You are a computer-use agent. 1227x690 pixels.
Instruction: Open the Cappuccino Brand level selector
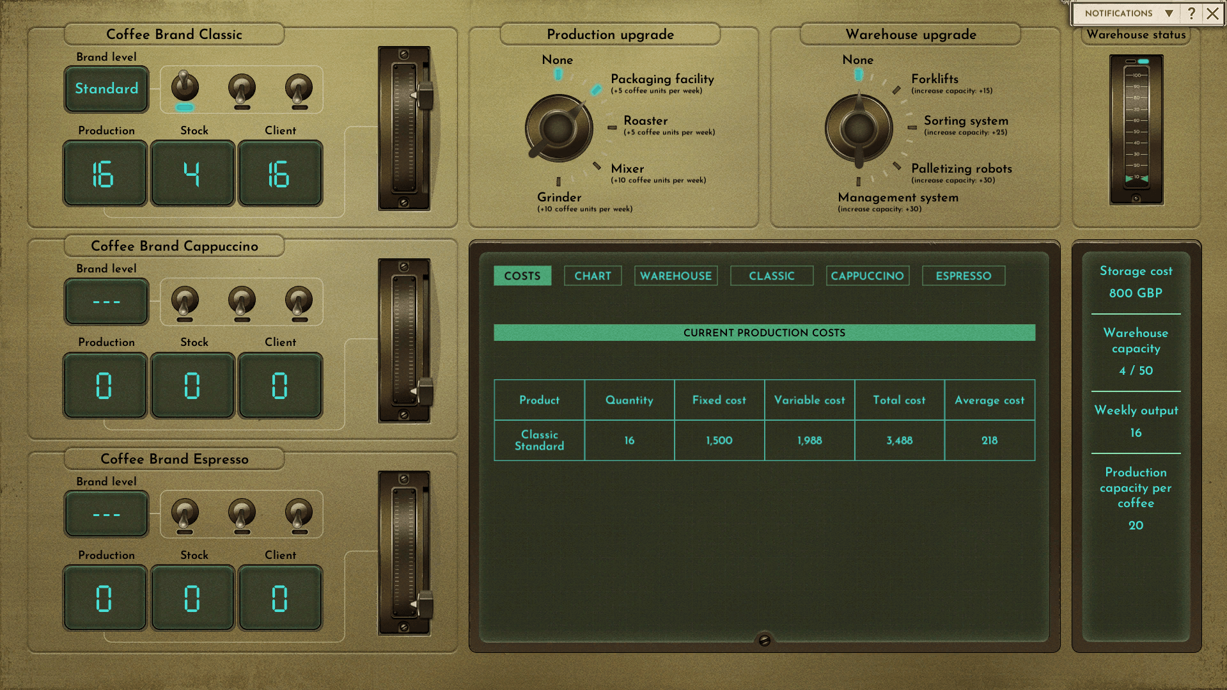[x=106, y=301]
